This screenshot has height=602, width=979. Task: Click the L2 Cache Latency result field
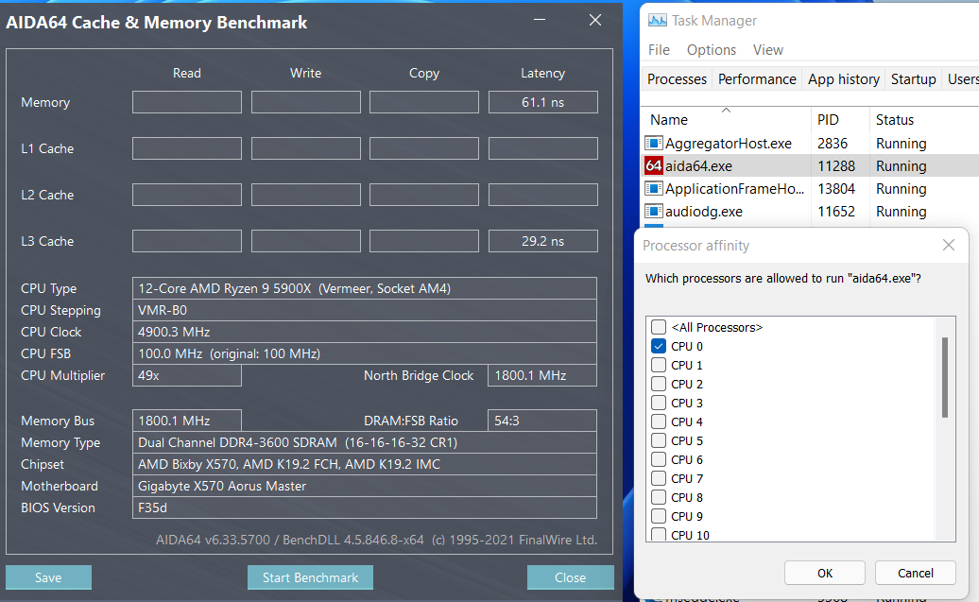point(542,195)
